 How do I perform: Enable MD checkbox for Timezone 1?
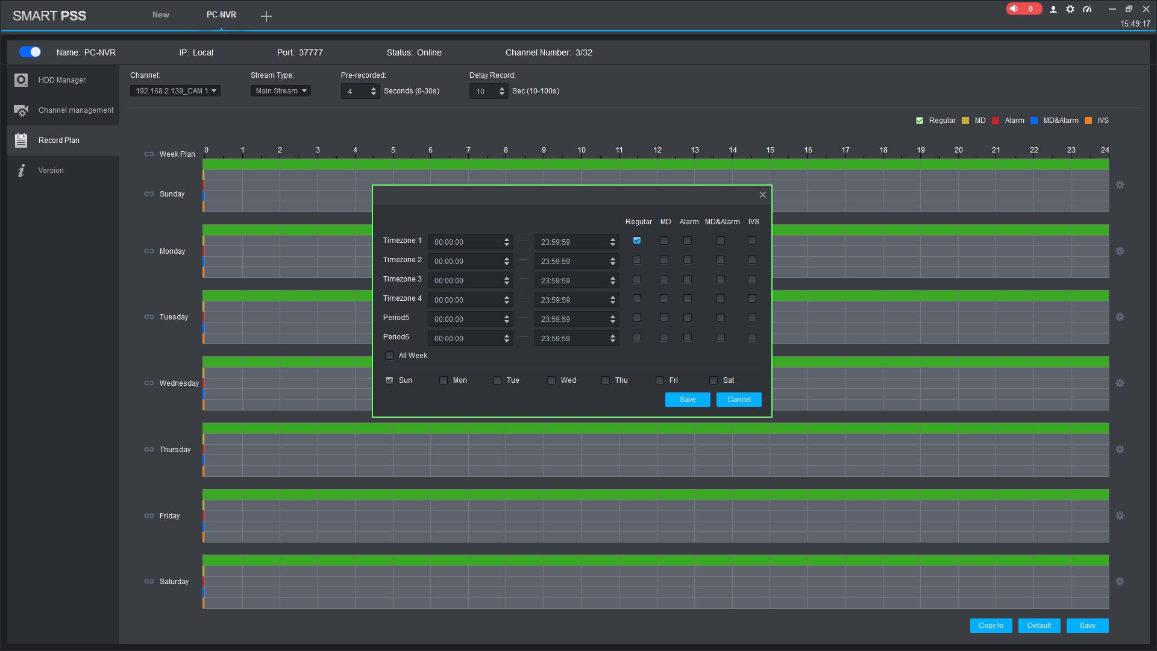[664, 241]
